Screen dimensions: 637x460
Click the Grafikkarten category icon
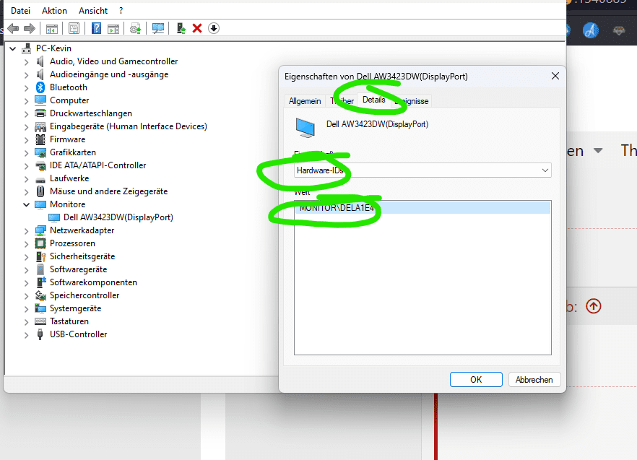40,152
